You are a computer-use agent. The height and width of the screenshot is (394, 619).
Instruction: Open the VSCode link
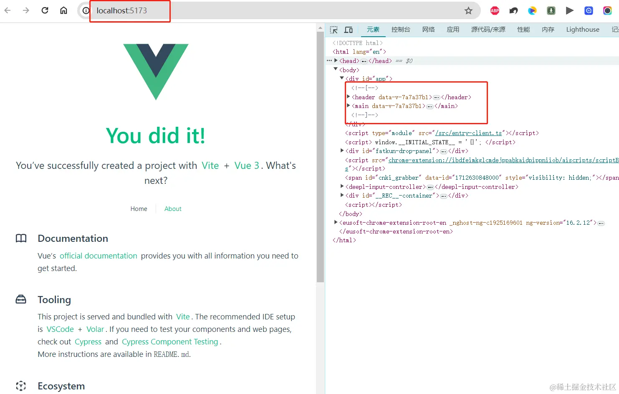[x=60, y=329]
